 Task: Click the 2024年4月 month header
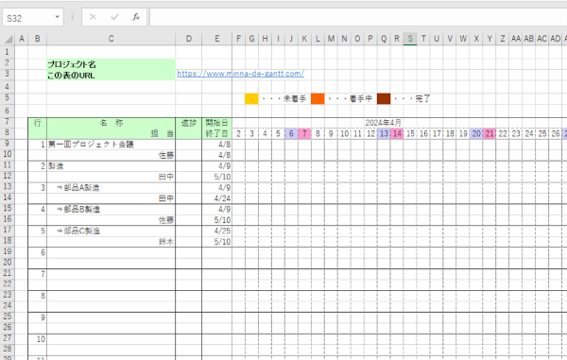(383, 123)
